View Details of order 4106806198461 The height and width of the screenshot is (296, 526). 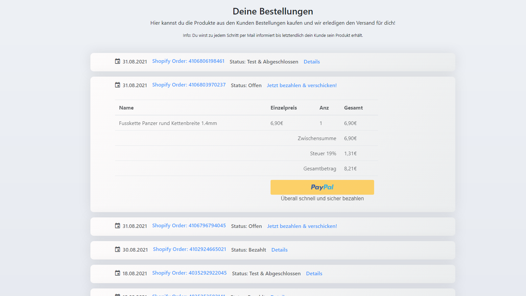coord(312,62)
